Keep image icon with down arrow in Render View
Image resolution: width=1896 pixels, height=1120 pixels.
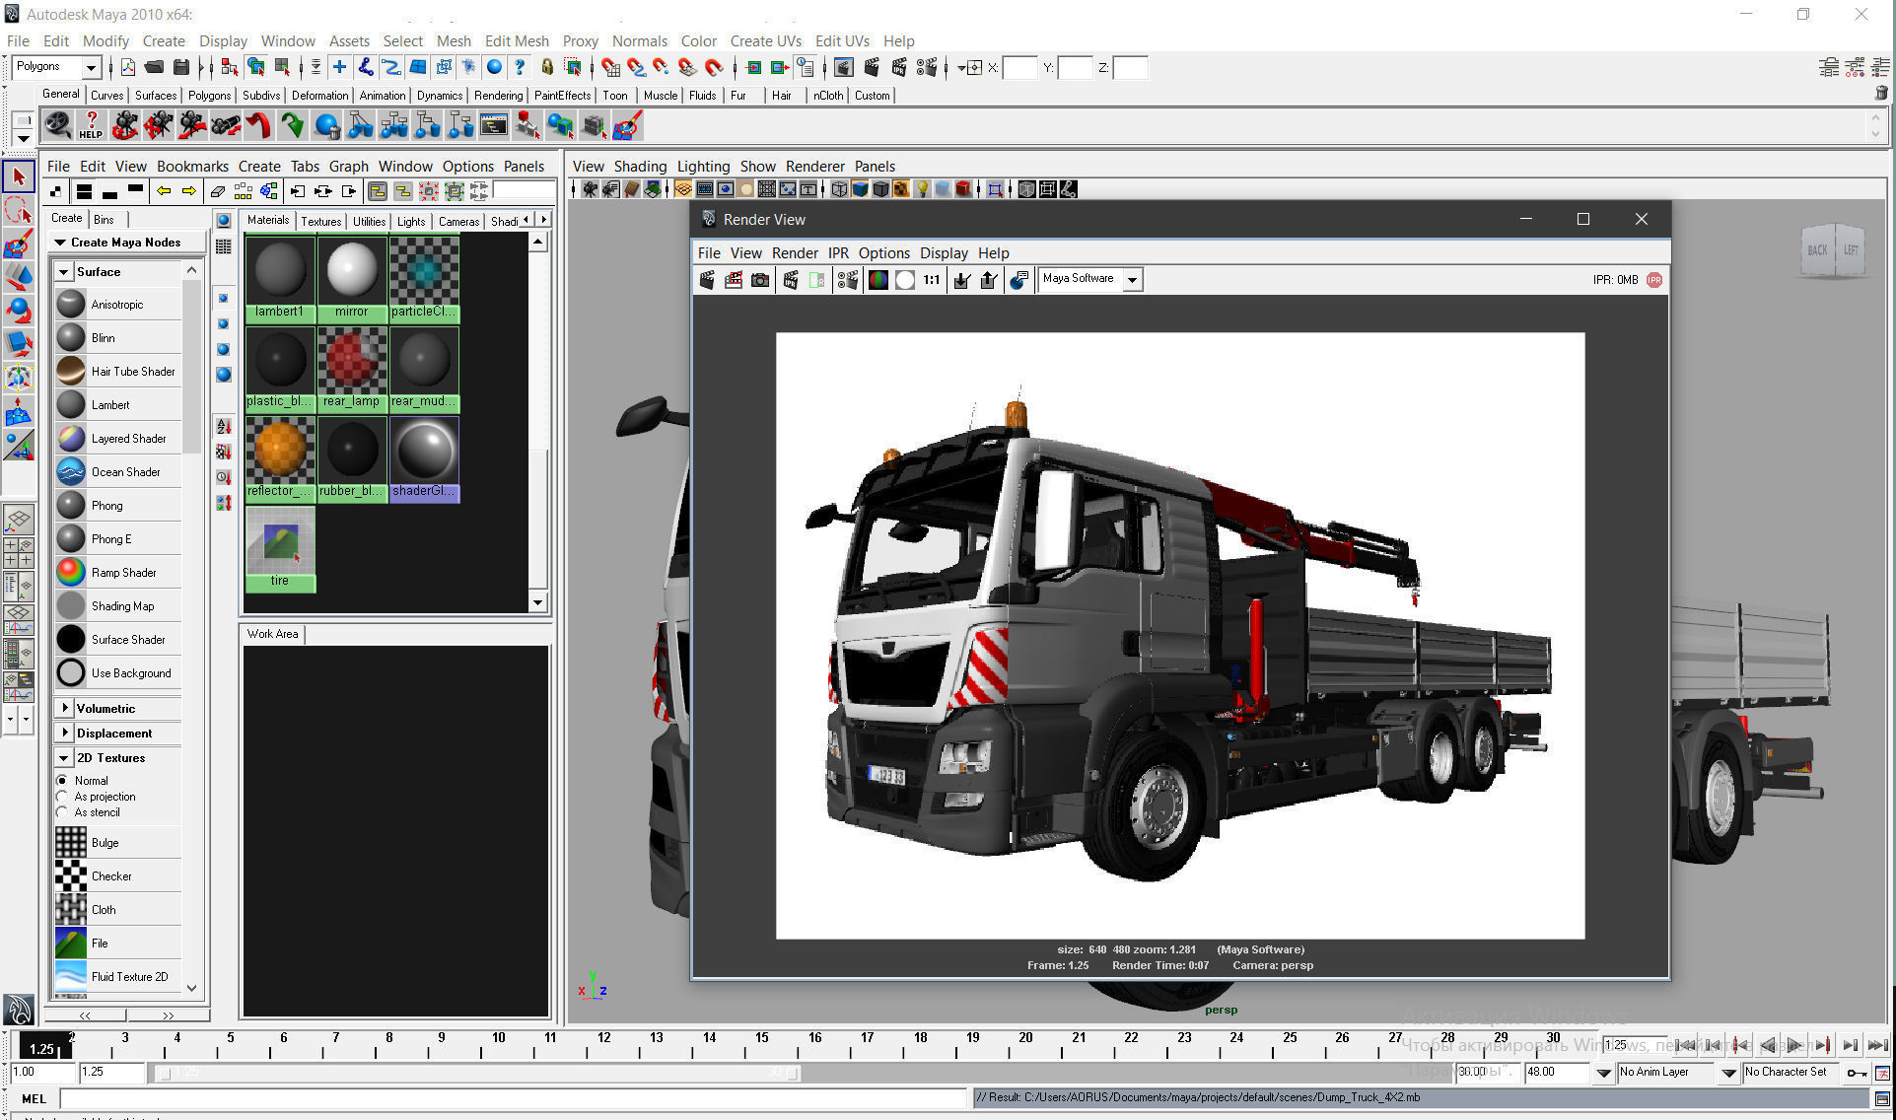coord(961,280)
